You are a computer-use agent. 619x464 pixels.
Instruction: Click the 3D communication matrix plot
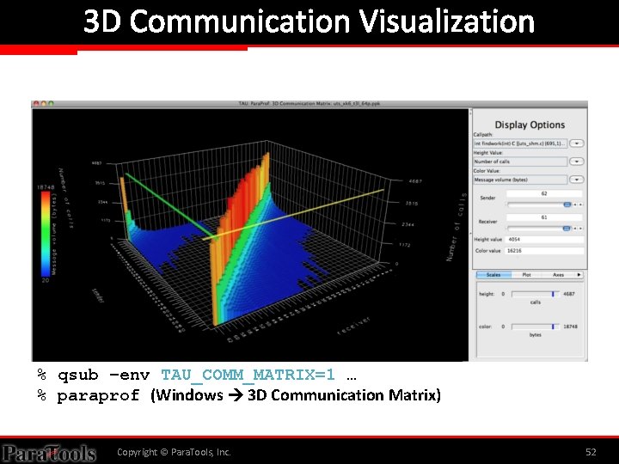250,235
